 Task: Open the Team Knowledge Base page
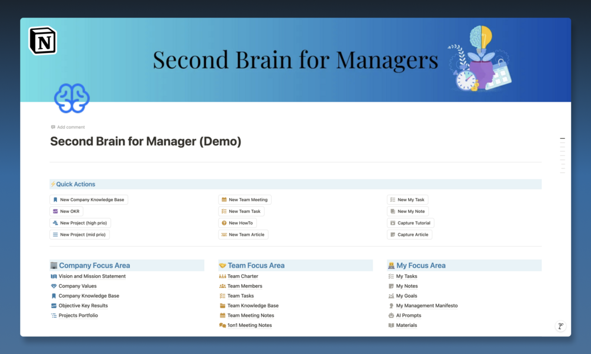[x=253, y=306]
